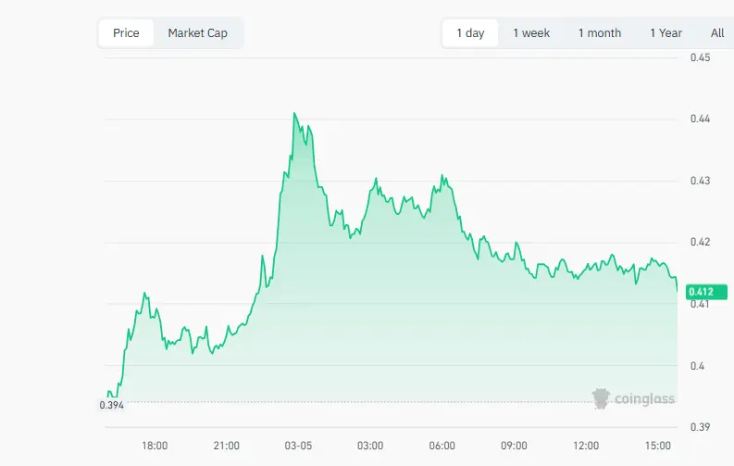Click the 12:00 time axis label
Viewport: 734px width, 466px height.
tap(586, 446)
